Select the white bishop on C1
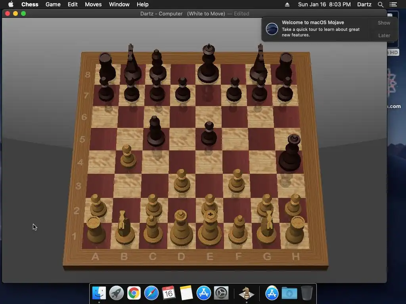This screenshot has height=304, width=406. [153, 230]
